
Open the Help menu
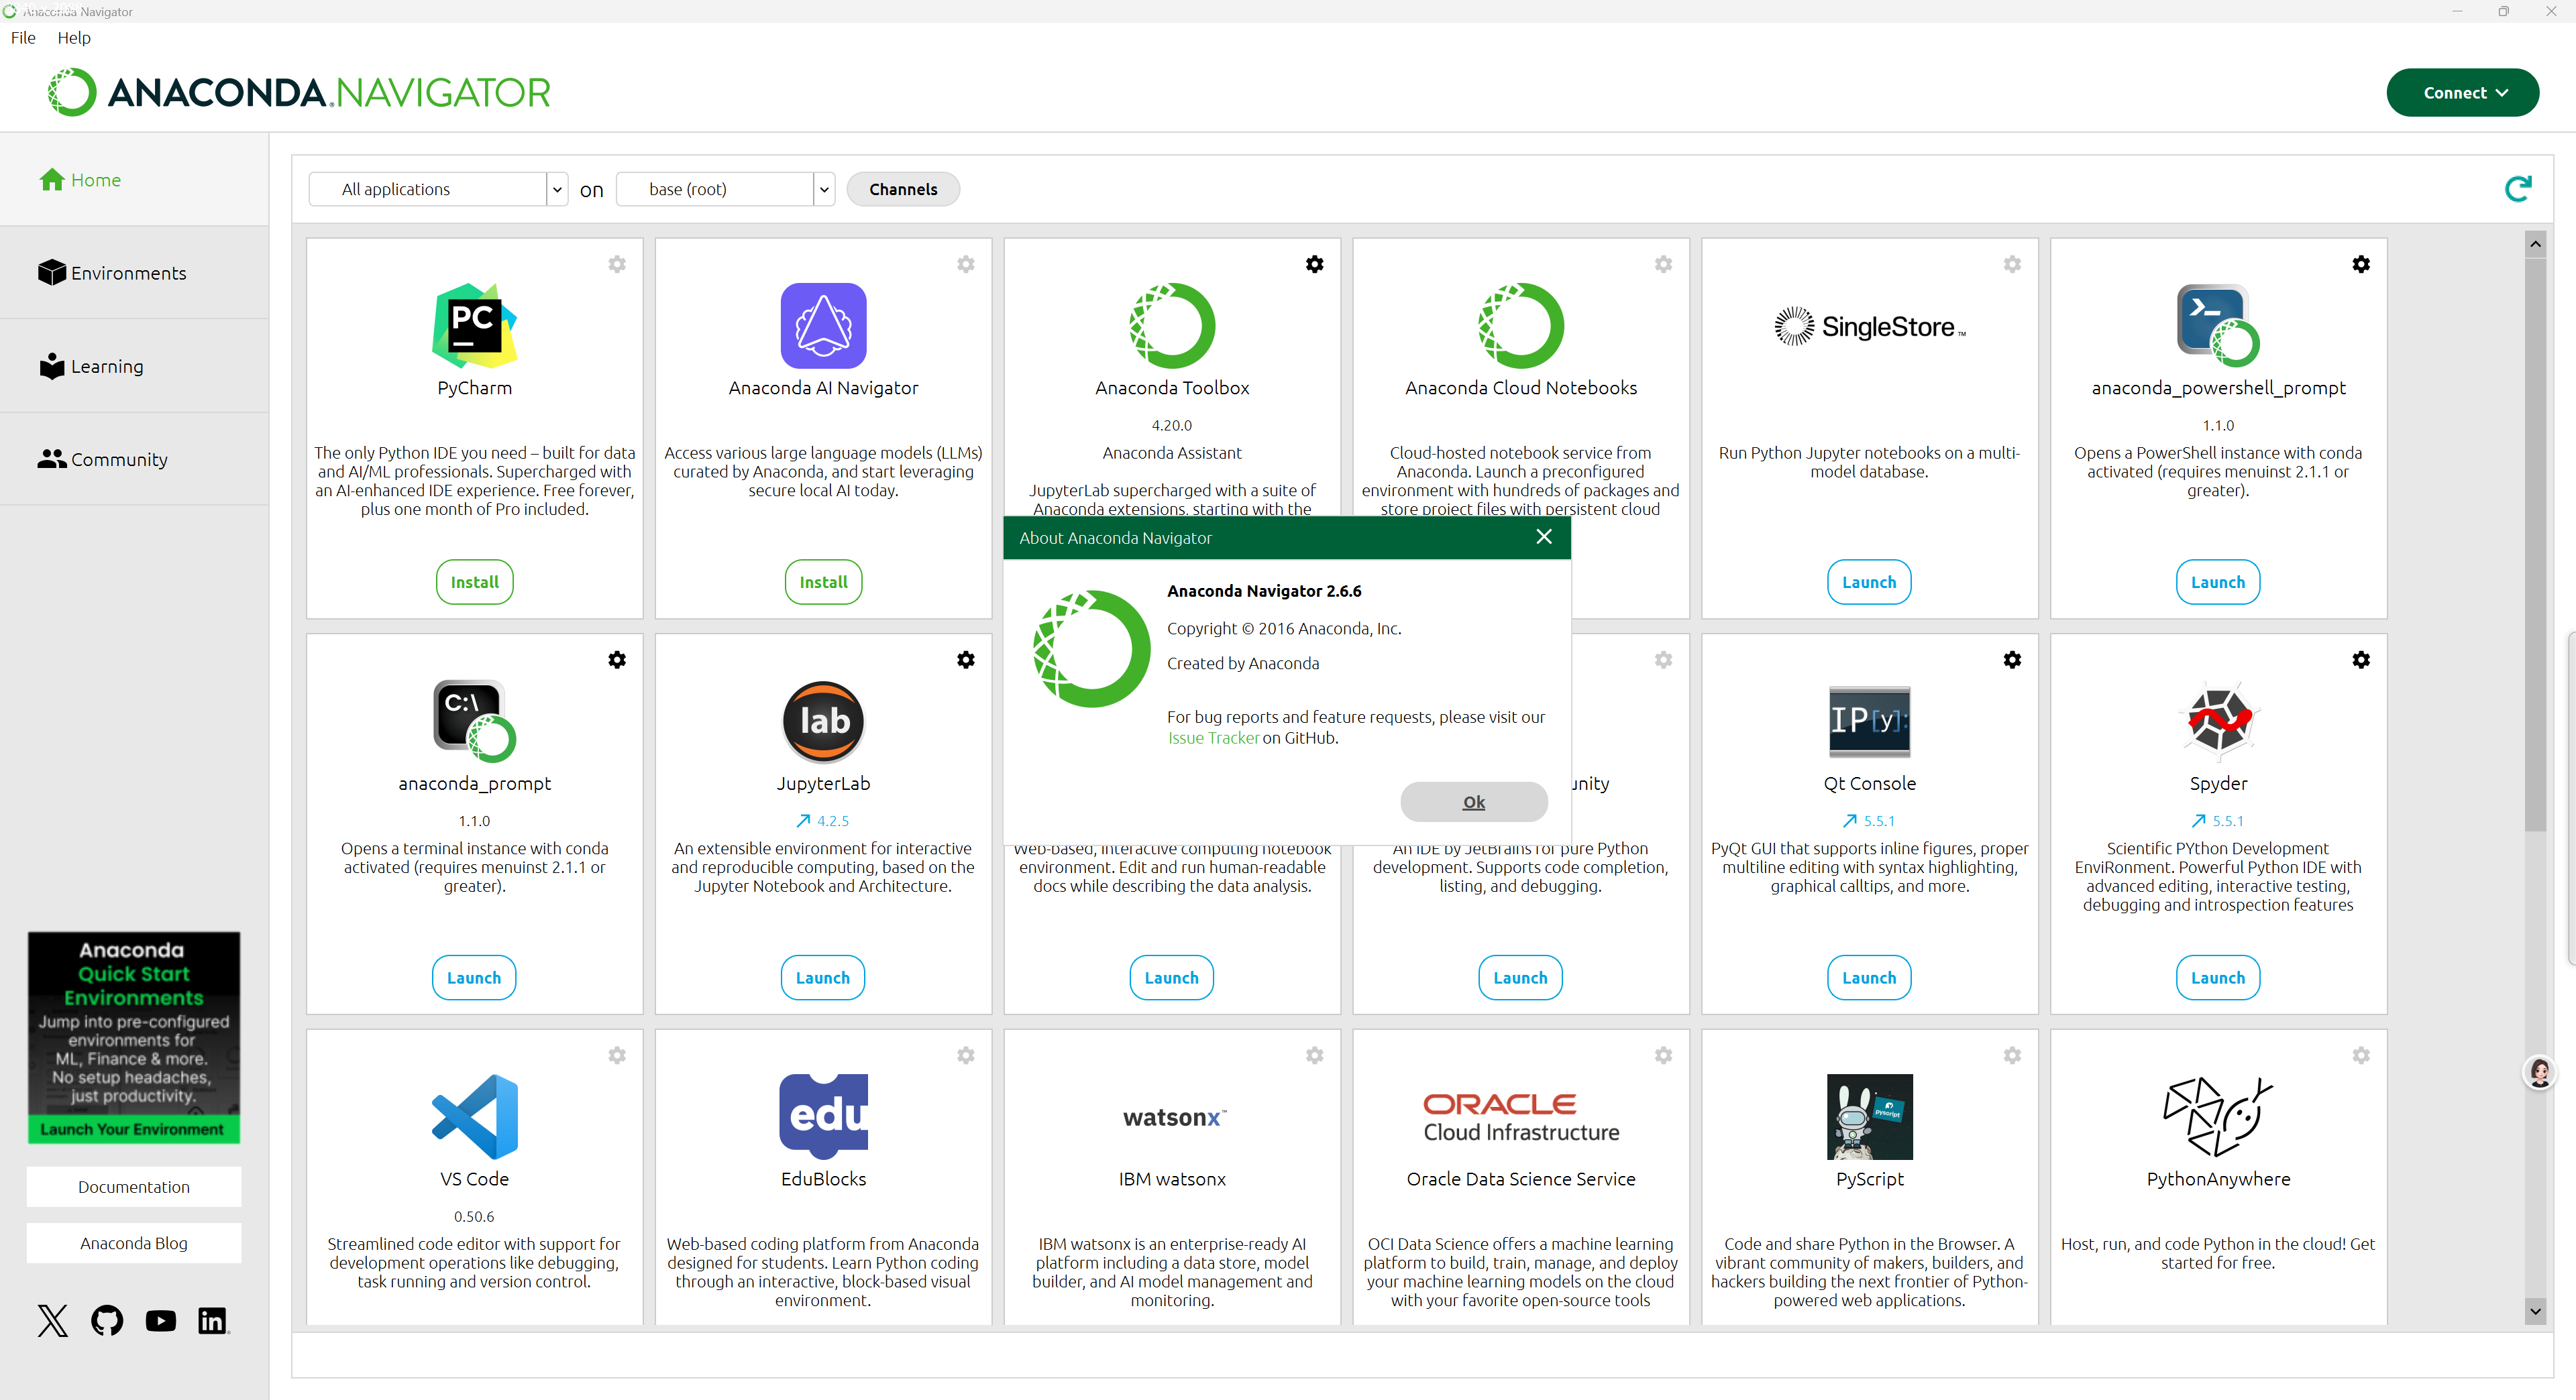(74, 38)
